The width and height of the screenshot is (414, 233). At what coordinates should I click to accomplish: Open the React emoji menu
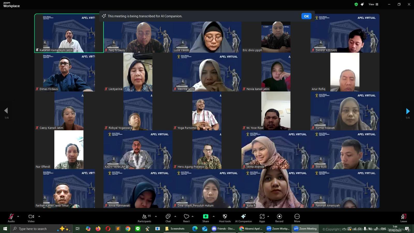(x=186, y=218)
